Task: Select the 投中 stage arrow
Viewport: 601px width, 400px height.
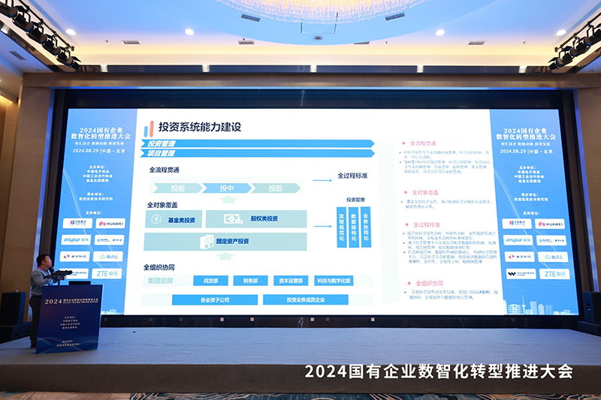Action: 227,188
